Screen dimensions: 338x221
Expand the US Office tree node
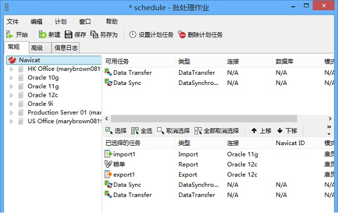pos(11,121)
